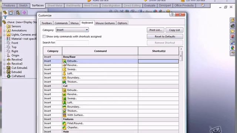This screenshot has width=237, height=133.
Task: Select the Front plane in the tree
Action: tap(15, 43)
